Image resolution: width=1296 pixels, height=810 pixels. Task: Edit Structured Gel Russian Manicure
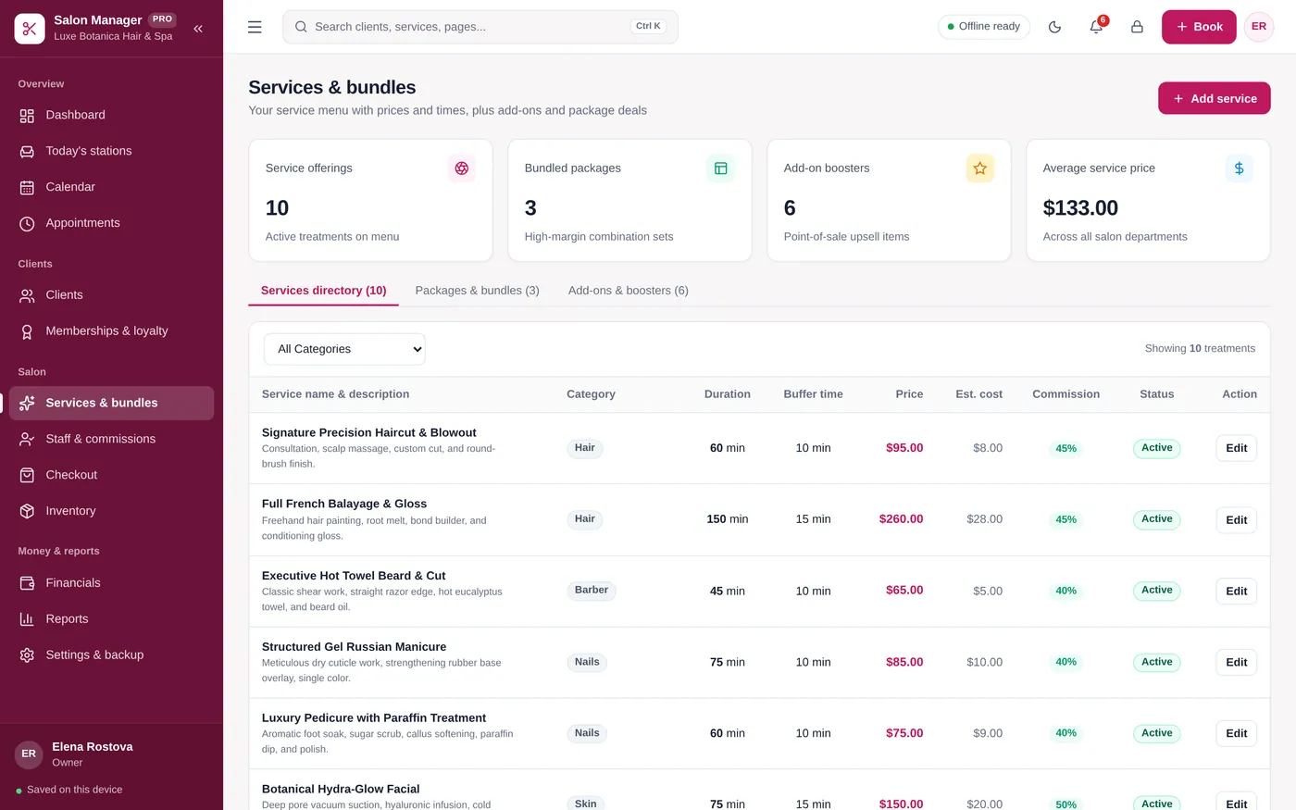1236,662
